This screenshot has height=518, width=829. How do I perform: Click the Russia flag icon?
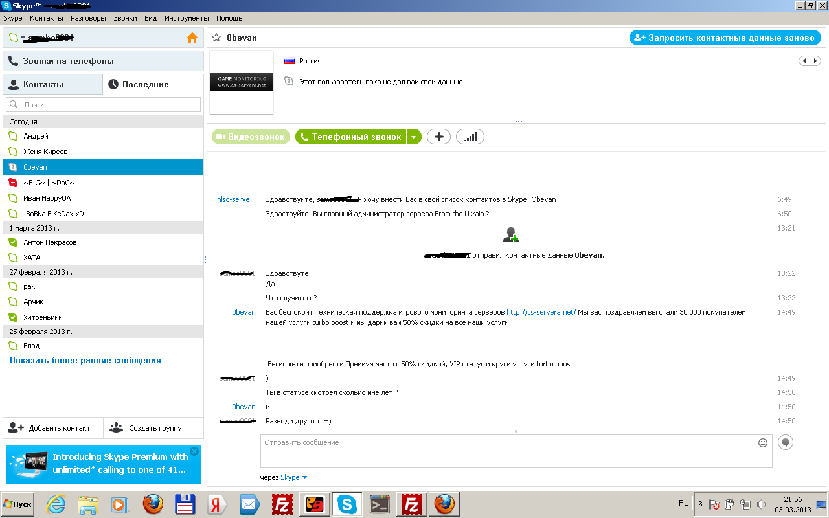290,61
